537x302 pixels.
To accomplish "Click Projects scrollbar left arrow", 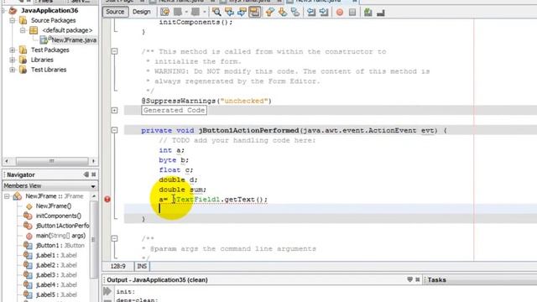I will coord(7,161).
